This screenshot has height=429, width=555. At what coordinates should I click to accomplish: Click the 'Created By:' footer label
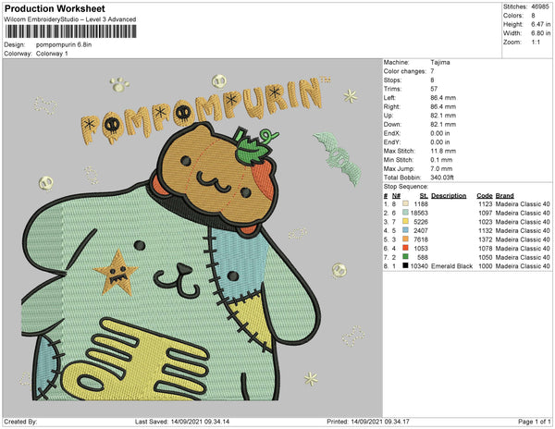coord(20,422)
